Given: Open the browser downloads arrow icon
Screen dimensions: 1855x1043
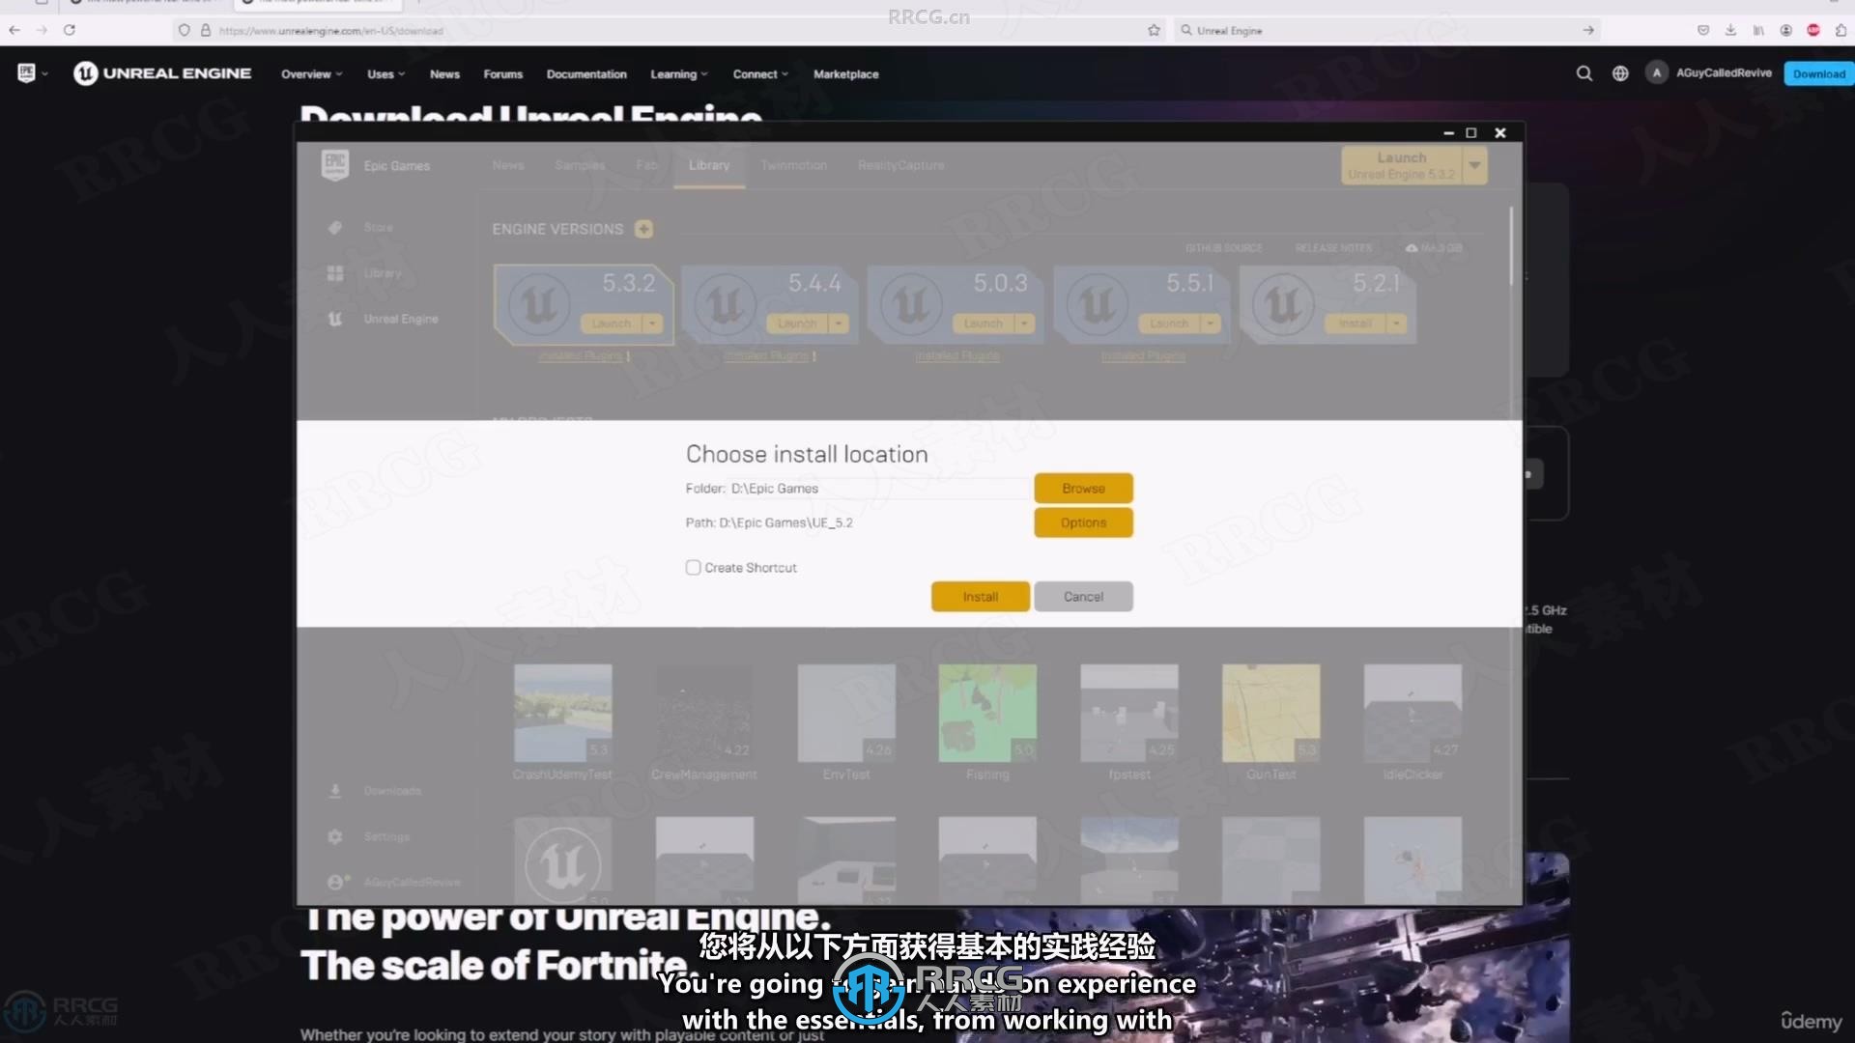Looking at the screenshot, I should pos(1730,30).
